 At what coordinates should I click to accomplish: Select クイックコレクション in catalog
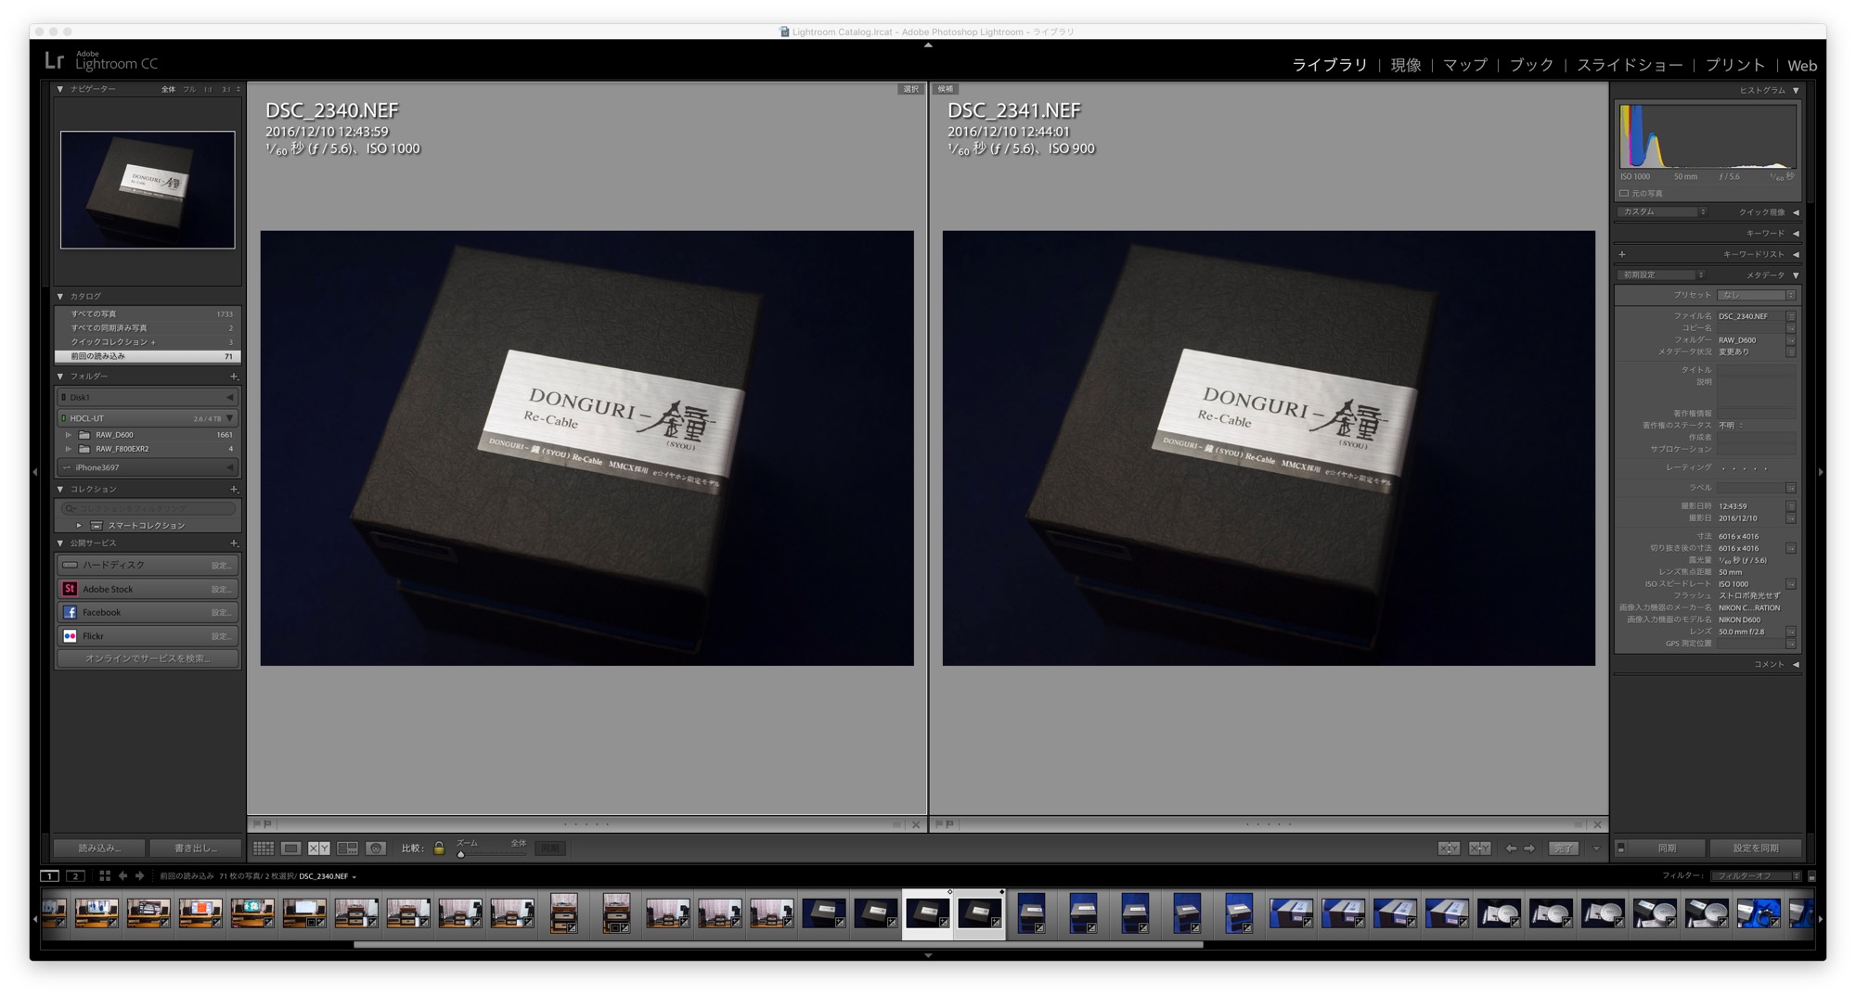click(148, 341)
